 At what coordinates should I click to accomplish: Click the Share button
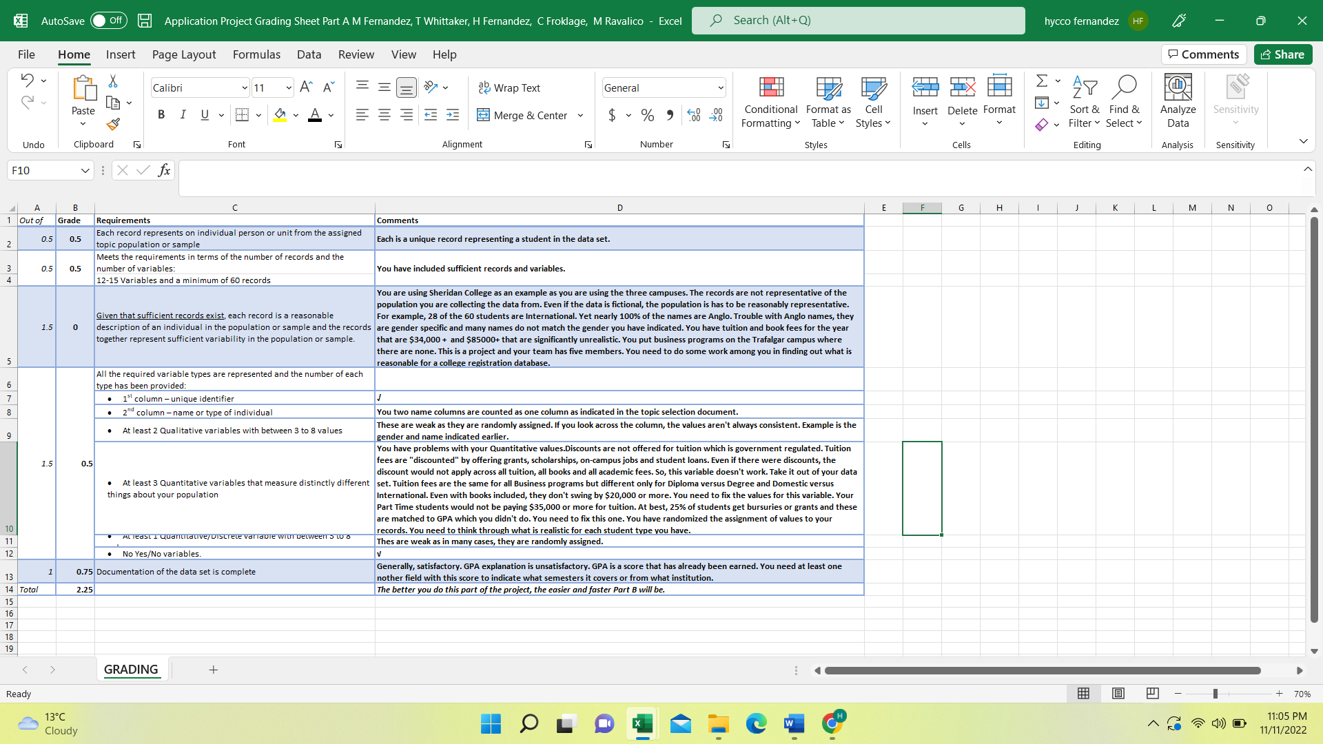tap(1282, 54)
